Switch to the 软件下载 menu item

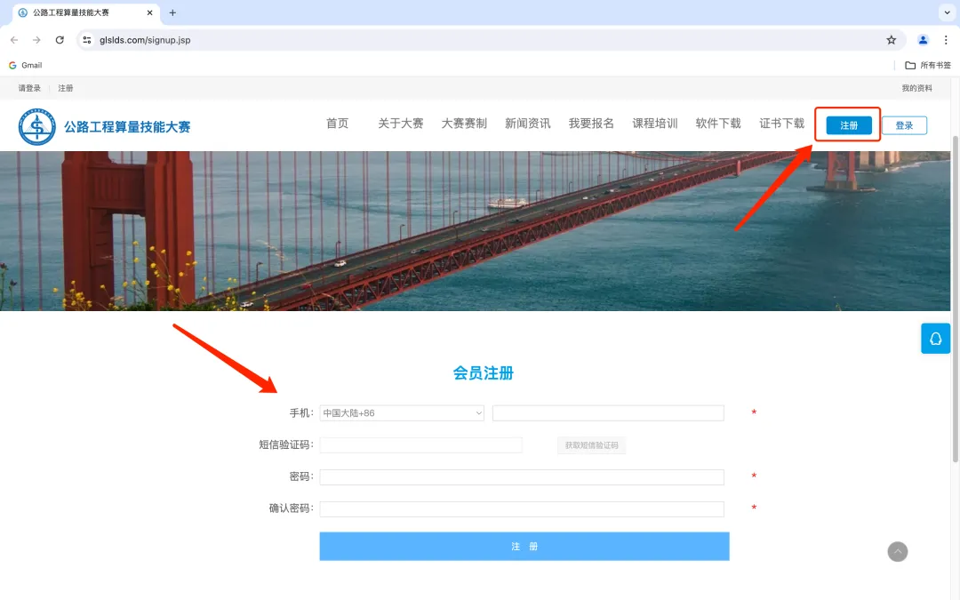[718, 123]
